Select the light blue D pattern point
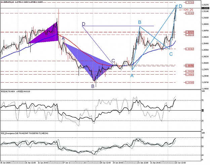The height and width of the screenshot is (165, 210). click(x=180, y=6)
